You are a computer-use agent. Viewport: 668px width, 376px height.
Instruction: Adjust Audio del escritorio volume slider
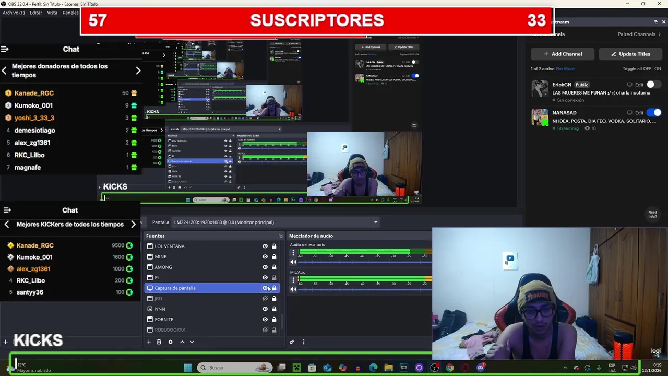pos(365,262)
